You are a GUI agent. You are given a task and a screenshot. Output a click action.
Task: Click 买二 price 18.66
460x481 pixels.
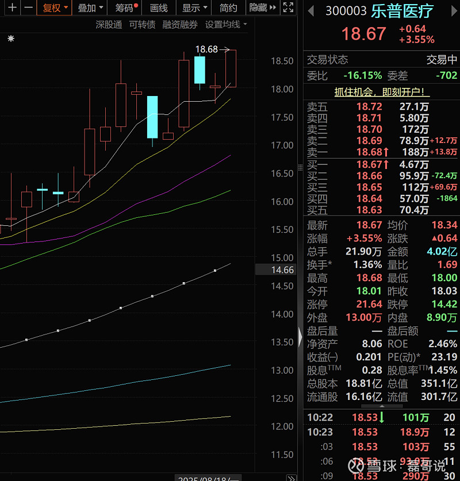[369, 176]
